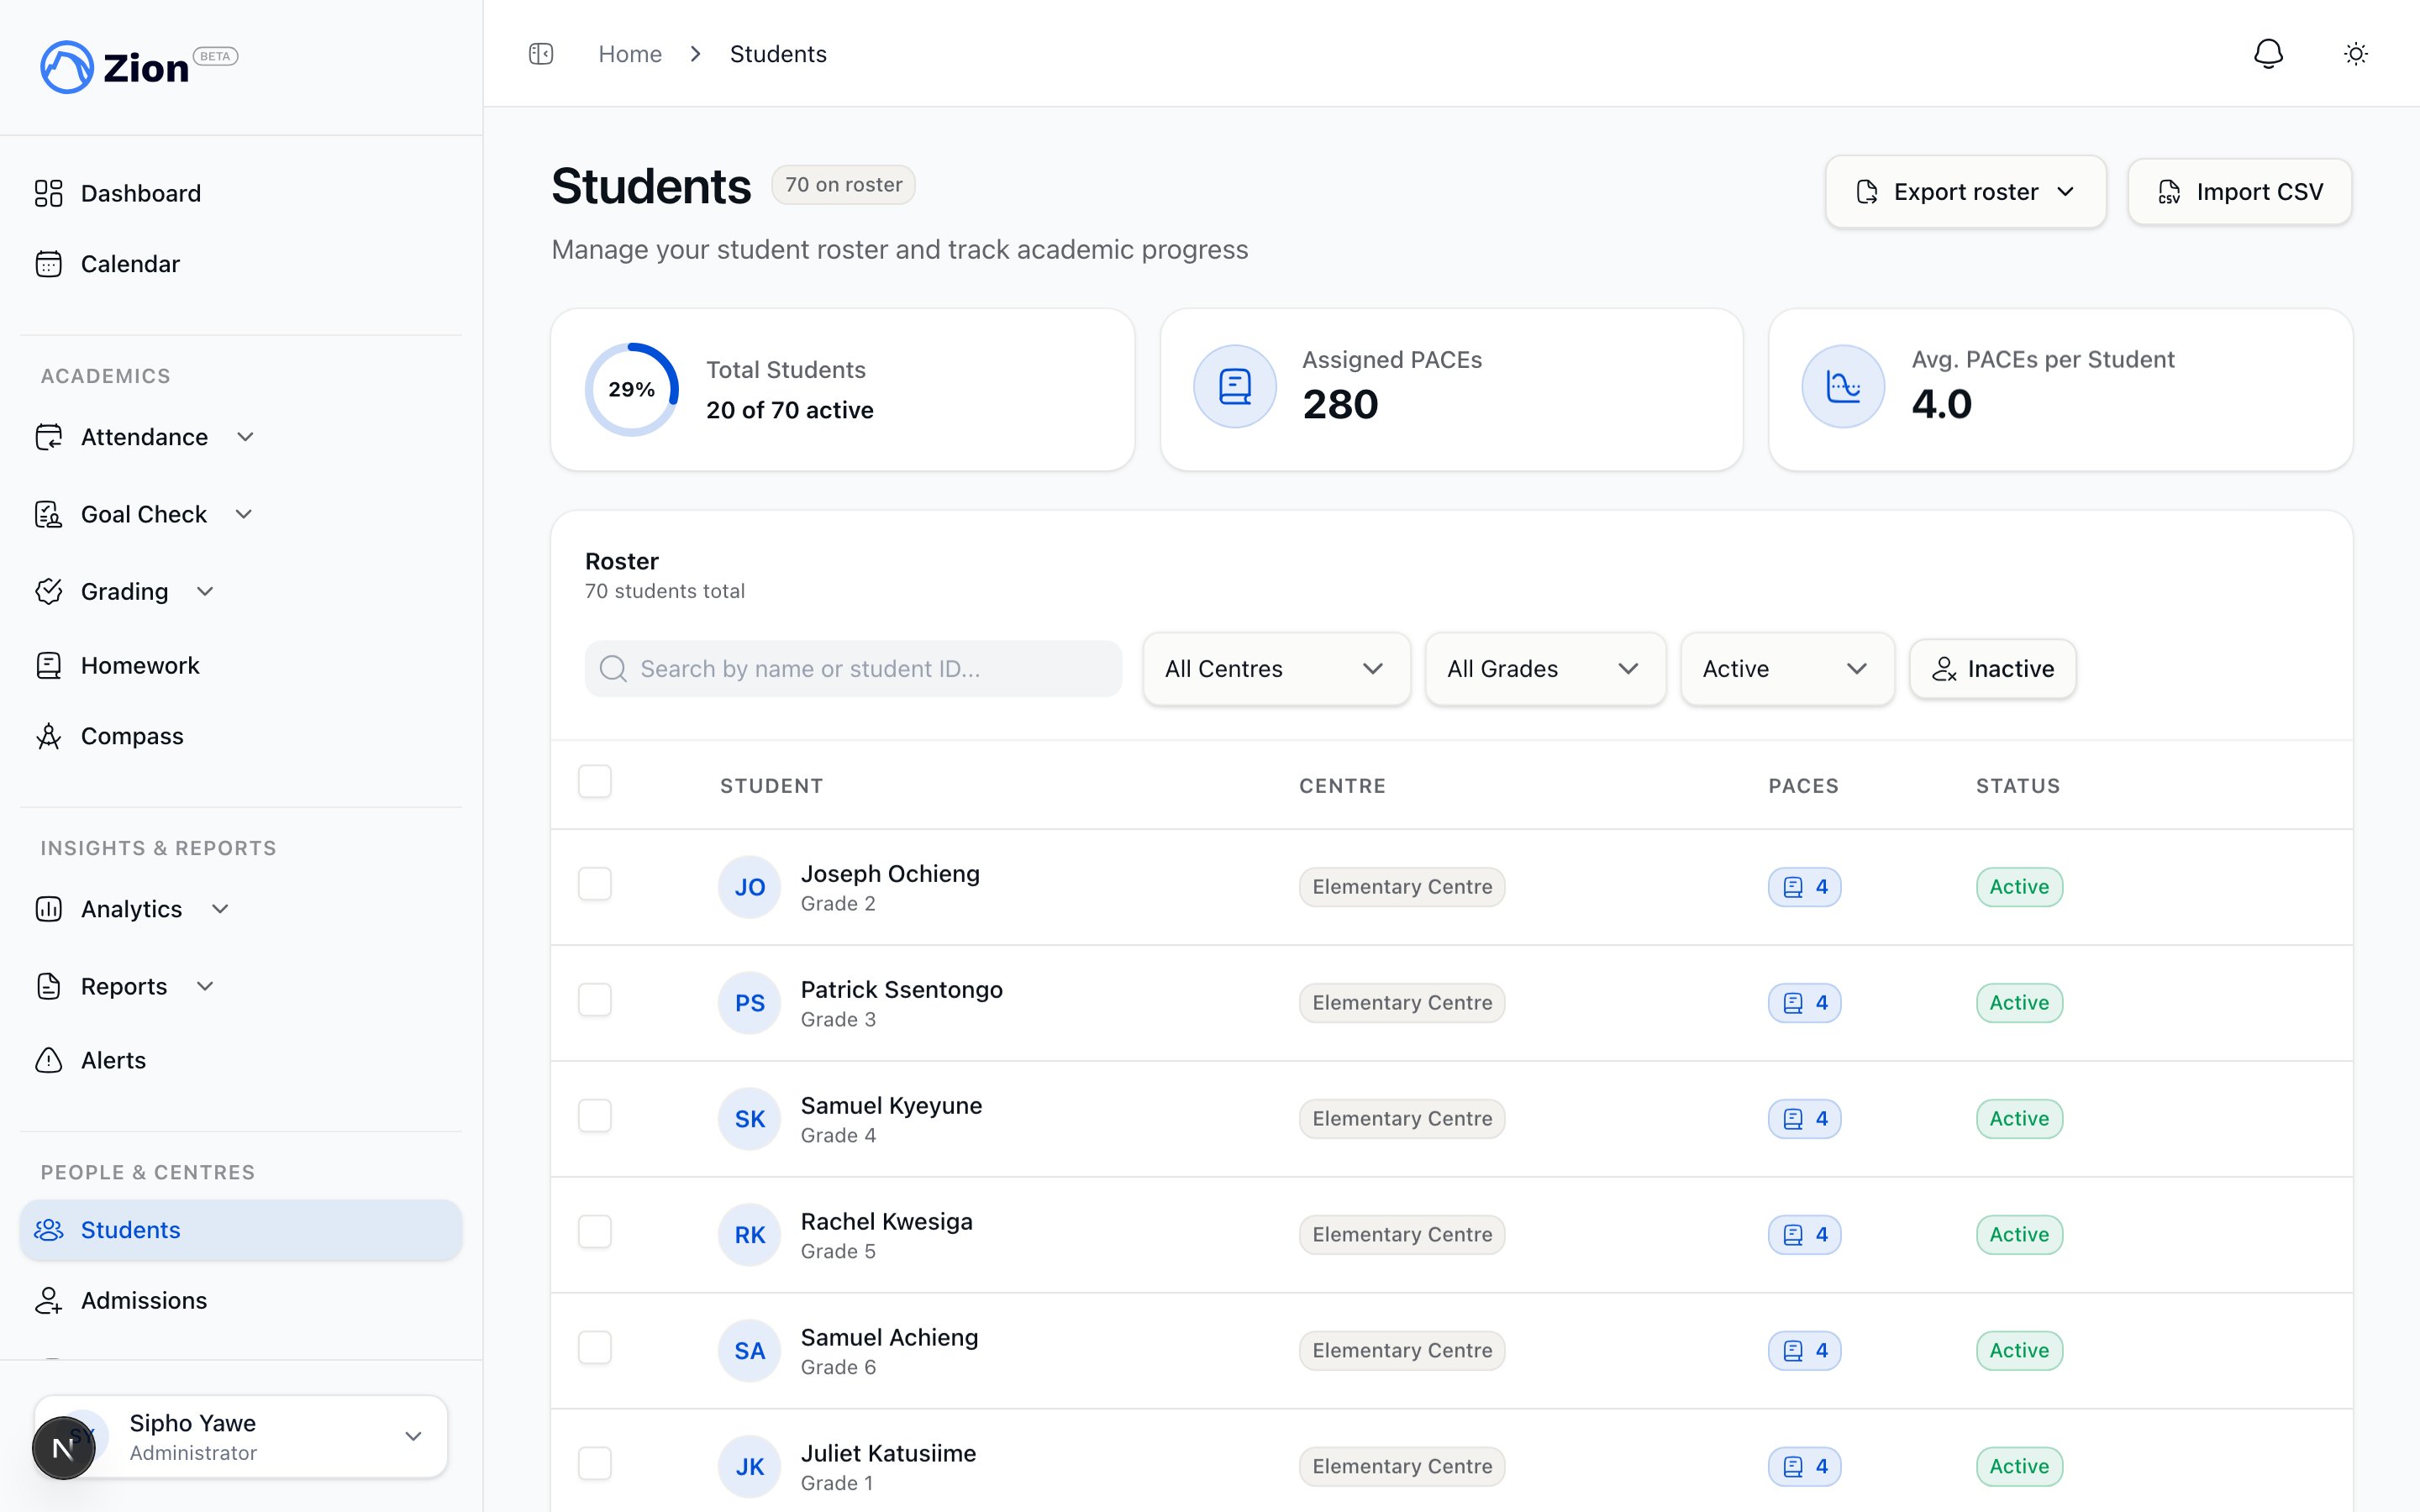Tick the select-all checkbox in table header
This screenshot has width=2420, height=1512.
[x=595, y=781]
